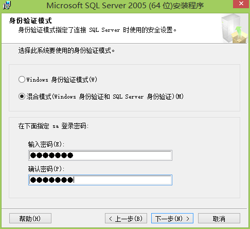Click the installer icon in title bar
This screenshot has width=250, height=229.
[x=7, y=5]
